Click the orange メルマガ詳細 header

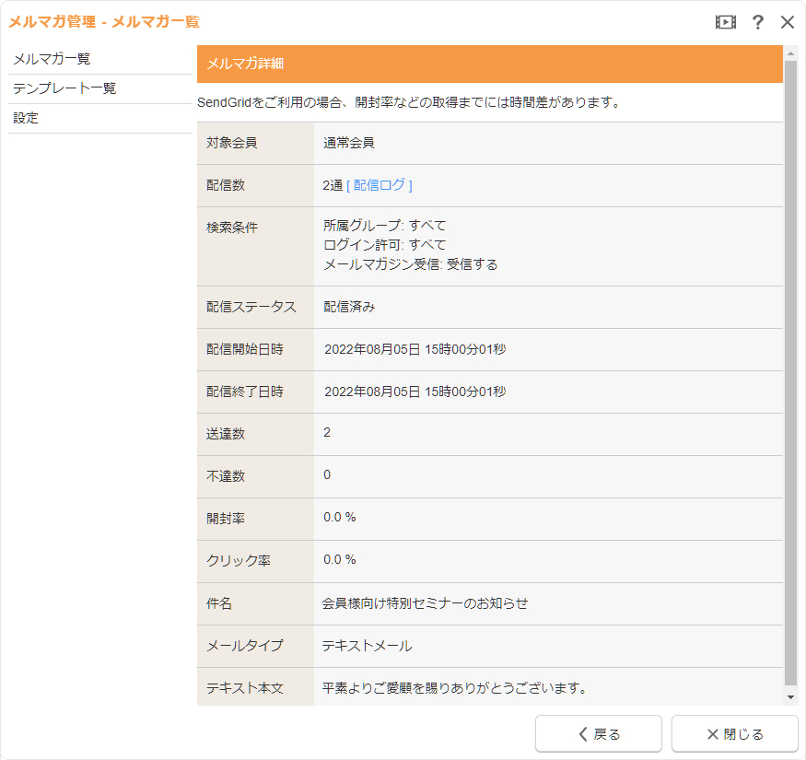click(490, 64)
